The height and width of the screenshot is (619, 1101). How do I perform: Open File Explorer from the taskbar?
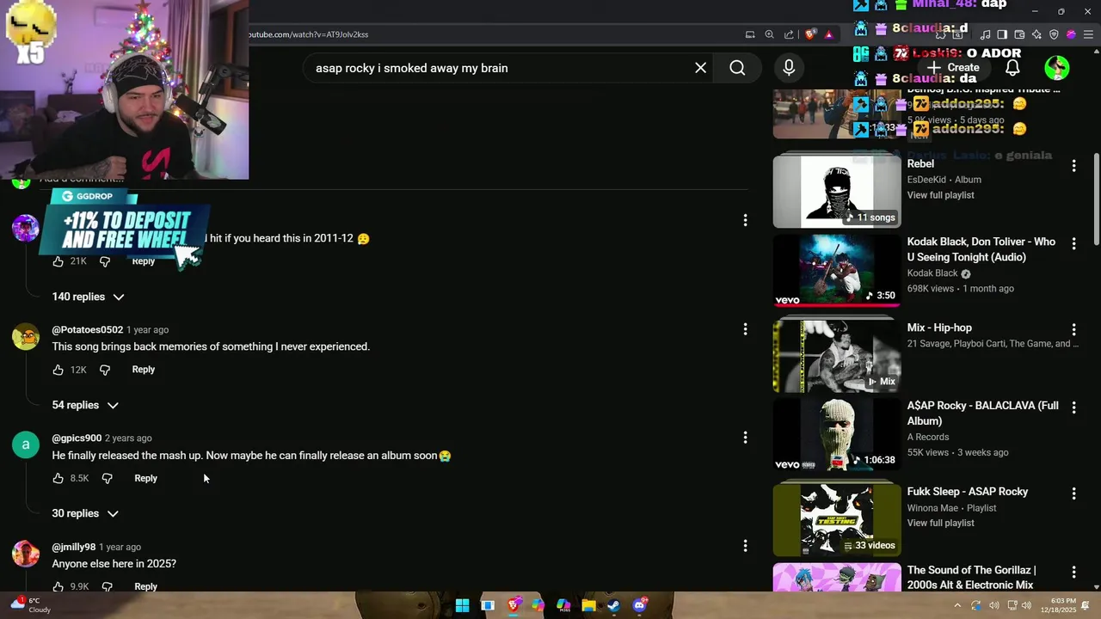[588, 605]
